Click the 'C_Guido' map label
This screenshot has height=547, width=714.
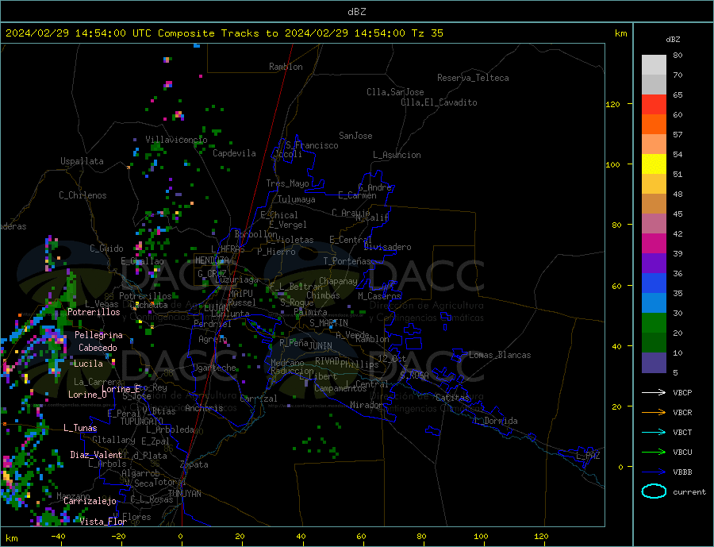coord(106,248)
